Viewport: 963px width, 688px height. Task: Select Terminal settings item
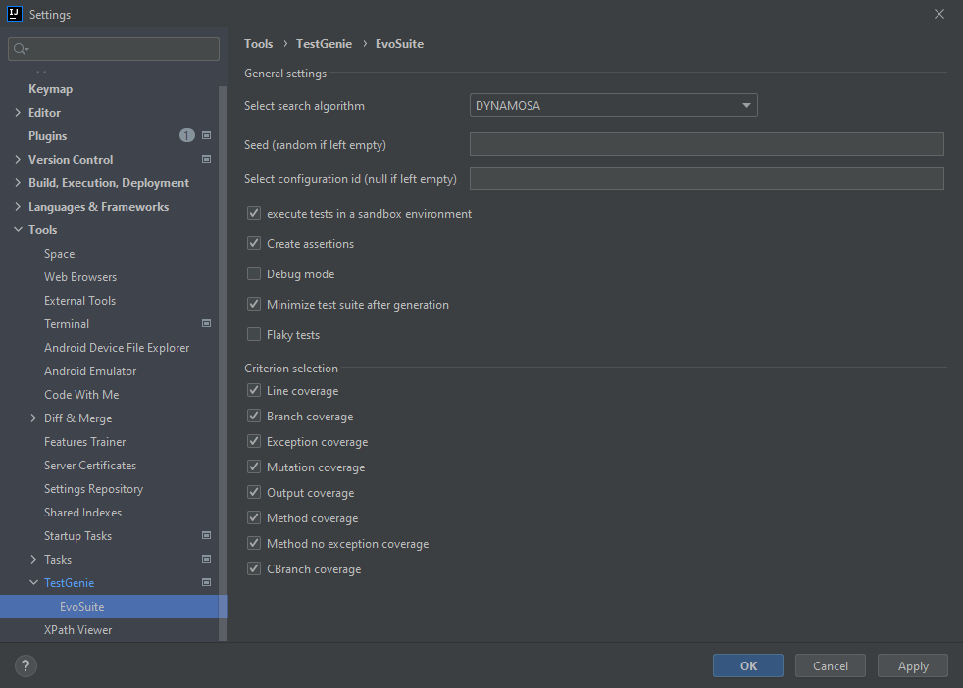(67, 324)
